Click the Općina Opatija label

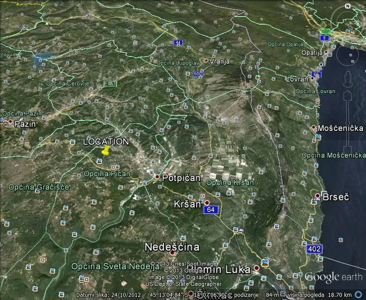(285, 44)
